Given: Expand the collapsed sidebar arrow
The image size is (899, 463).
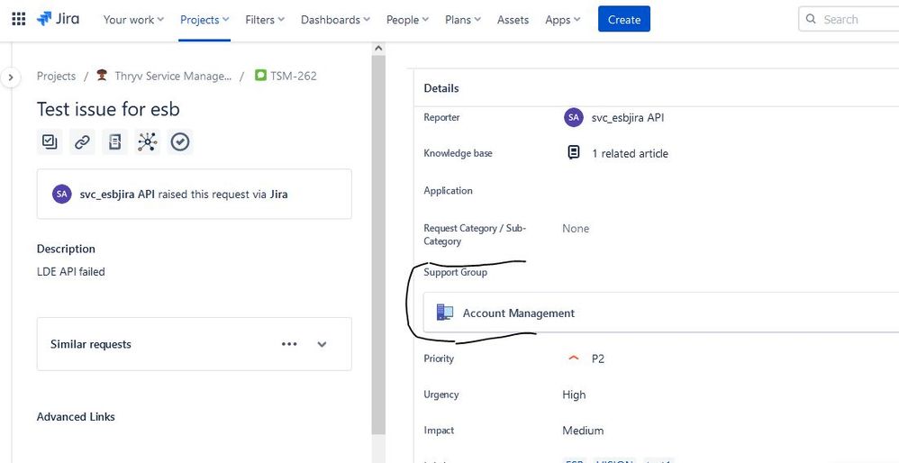Looking at the screenshot, I should [11, 77].
